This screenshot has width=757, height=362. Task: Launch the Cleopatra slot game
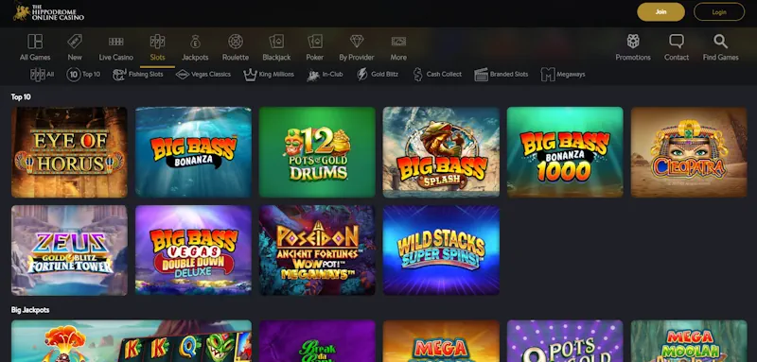(689, 152)
